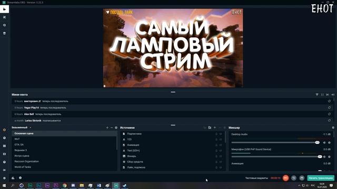Lock the Анимация source in the sources list
337x189 pixels.
[216, 145]
